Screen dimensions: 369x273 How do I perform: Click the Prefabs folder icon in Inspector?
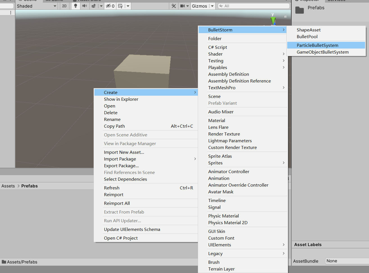(300, 10)
